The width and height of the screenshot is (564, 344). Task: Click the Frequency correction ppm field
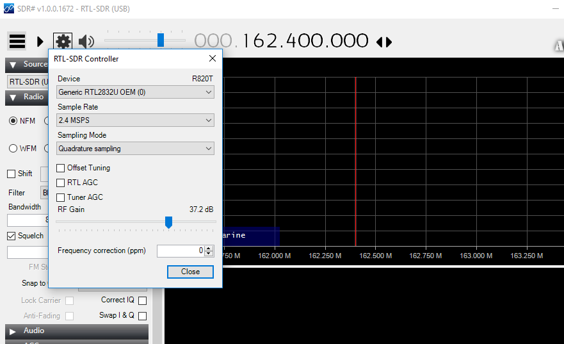[x=180, y=250]
